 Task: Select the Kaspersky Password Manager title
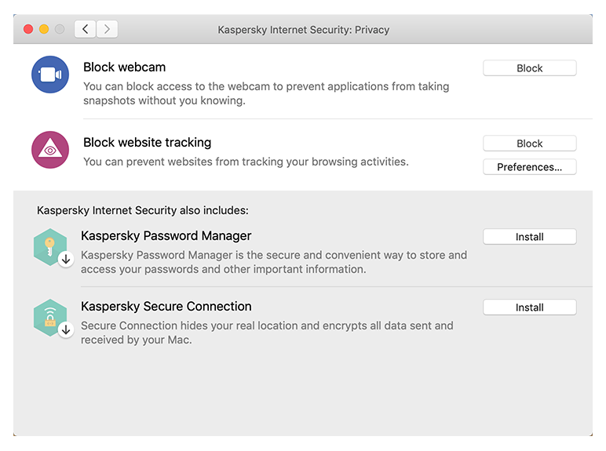click(166, 236)
